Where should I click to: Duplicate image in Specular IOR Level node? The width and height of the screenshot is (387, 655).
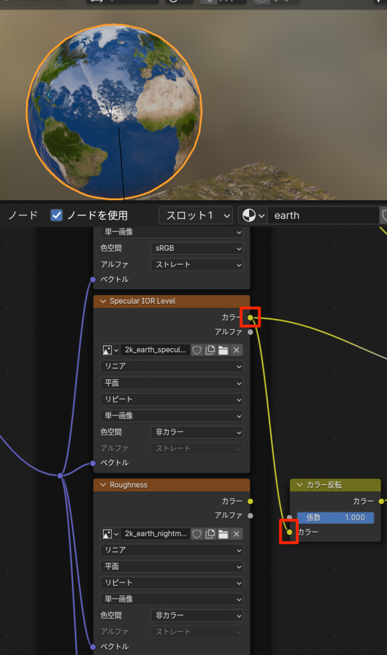pos(210,350)
